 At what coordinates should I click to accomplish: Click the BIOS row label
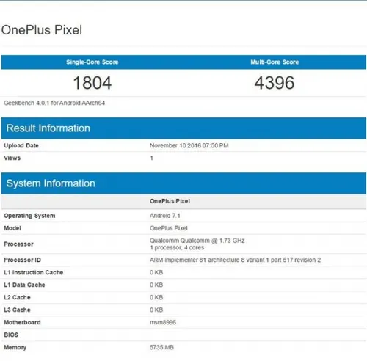coord(11,335)
